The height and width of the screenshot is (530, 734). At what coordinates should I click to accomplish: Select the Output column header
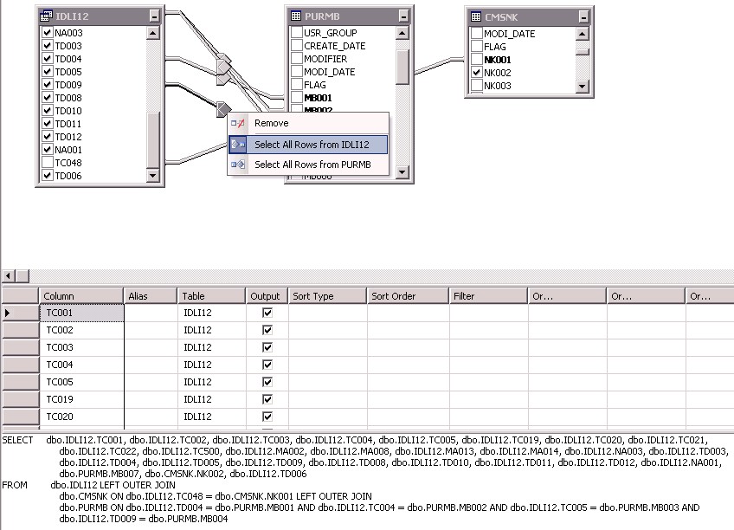267,296
